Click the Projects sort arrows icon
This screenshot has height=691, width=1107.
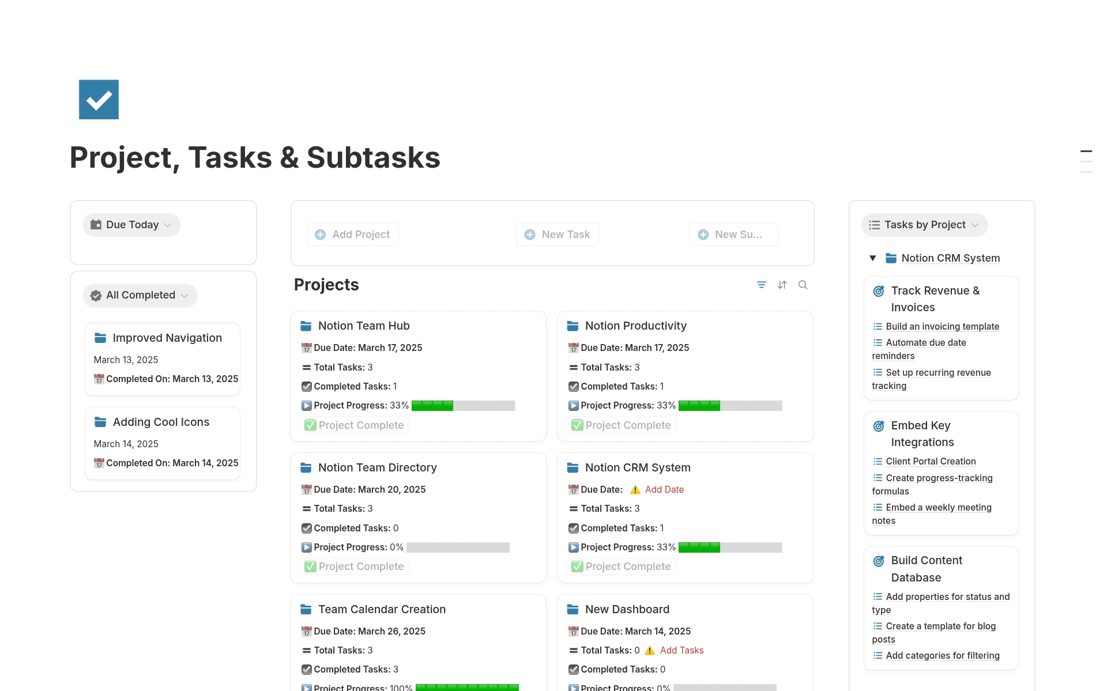coord(782,285)
